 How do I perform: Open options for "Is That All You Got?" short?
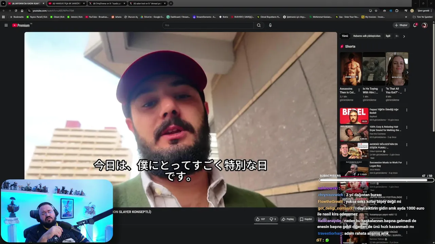(405, 90)
